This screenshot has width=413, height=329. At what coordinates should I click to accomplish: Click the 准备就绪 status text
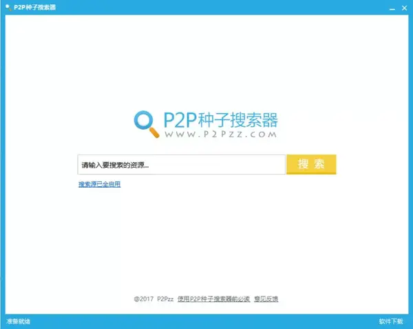click(18, 321)
